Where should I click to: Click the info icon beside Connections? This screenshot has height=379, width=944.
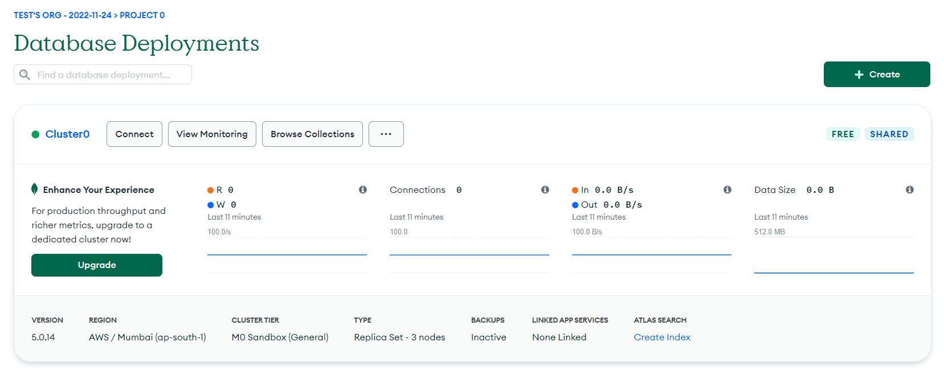pyautogui.click(x=545, y=189)
